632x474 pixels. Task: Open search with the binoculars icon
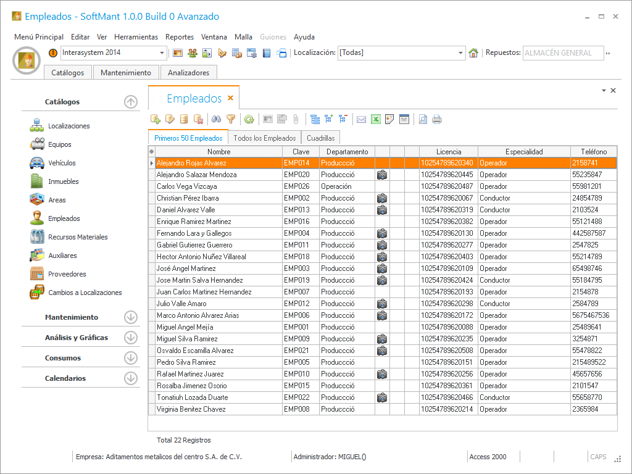pos(217,120)
